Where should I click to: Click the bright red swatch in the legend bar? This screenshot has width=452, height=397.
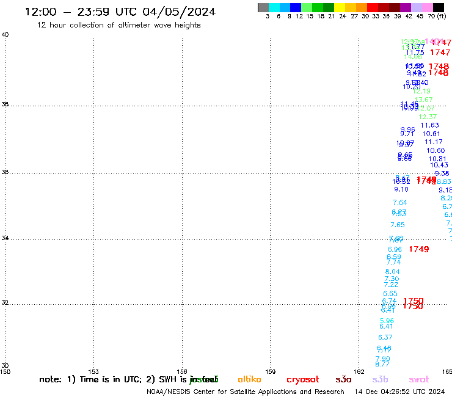click(x=373, y=7)
